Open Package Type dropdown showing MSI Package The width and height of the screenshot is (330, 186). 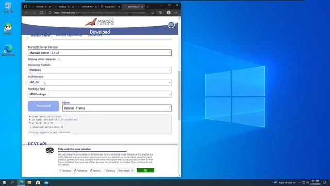pos(100,94)
